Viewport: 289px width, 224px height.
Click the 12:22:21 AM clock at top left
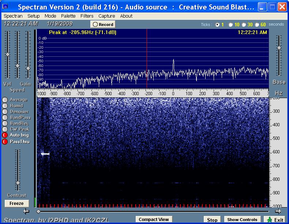[x=21, y=24]
